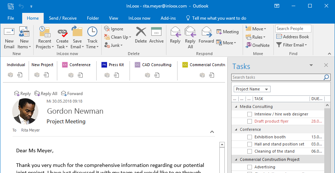Collapse the Conference task group
This screenshot has height=173, width=335.
pyautogui.click(x=236, y=129)
